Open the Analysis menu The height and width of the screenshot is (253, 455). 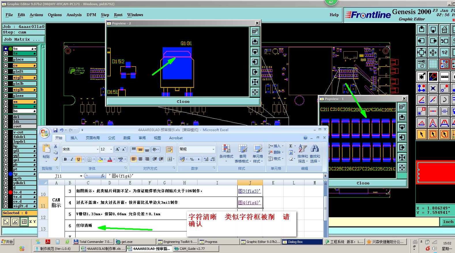tap(74, 15)
